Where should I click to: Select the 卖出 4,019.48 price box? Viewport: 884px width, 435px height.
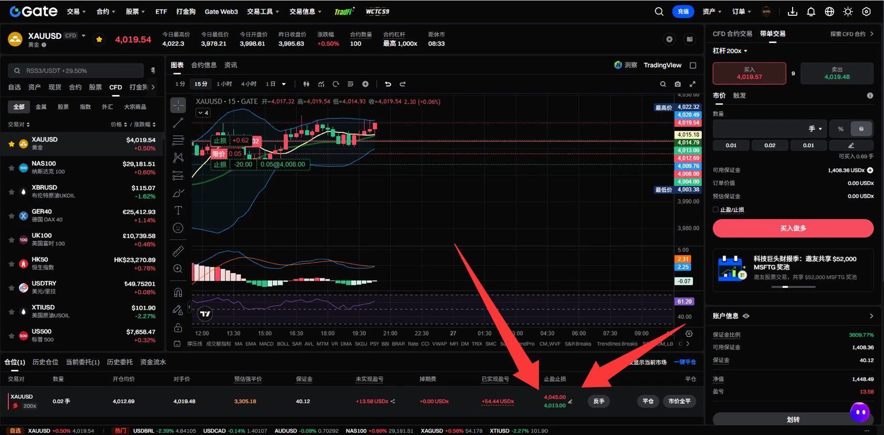[837, 73]
